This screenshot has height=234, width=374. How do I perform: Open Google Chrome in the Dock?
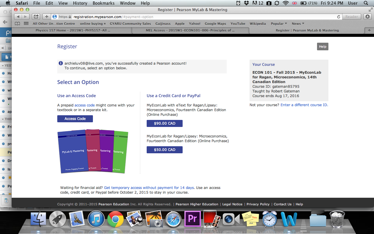[x=115, y=220]
